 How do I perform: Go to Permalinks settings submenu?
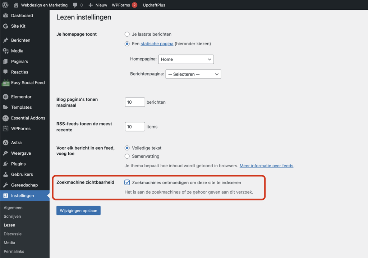[x=14, y=251]
